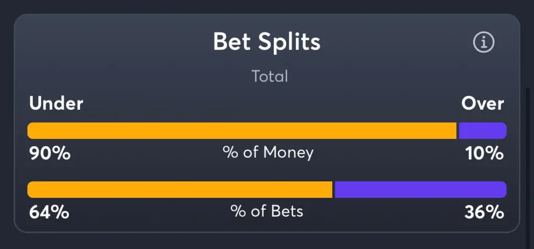534x249 pixels.
Task: Click the Bet Splits heading
Action: pos(266,42)
